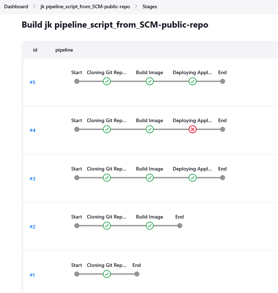The height and width of the screenshot is (293, 278).
Task: Click the Deploying Application checkmark in build #5
Action: pyautogui.click(x=192, y=81)
